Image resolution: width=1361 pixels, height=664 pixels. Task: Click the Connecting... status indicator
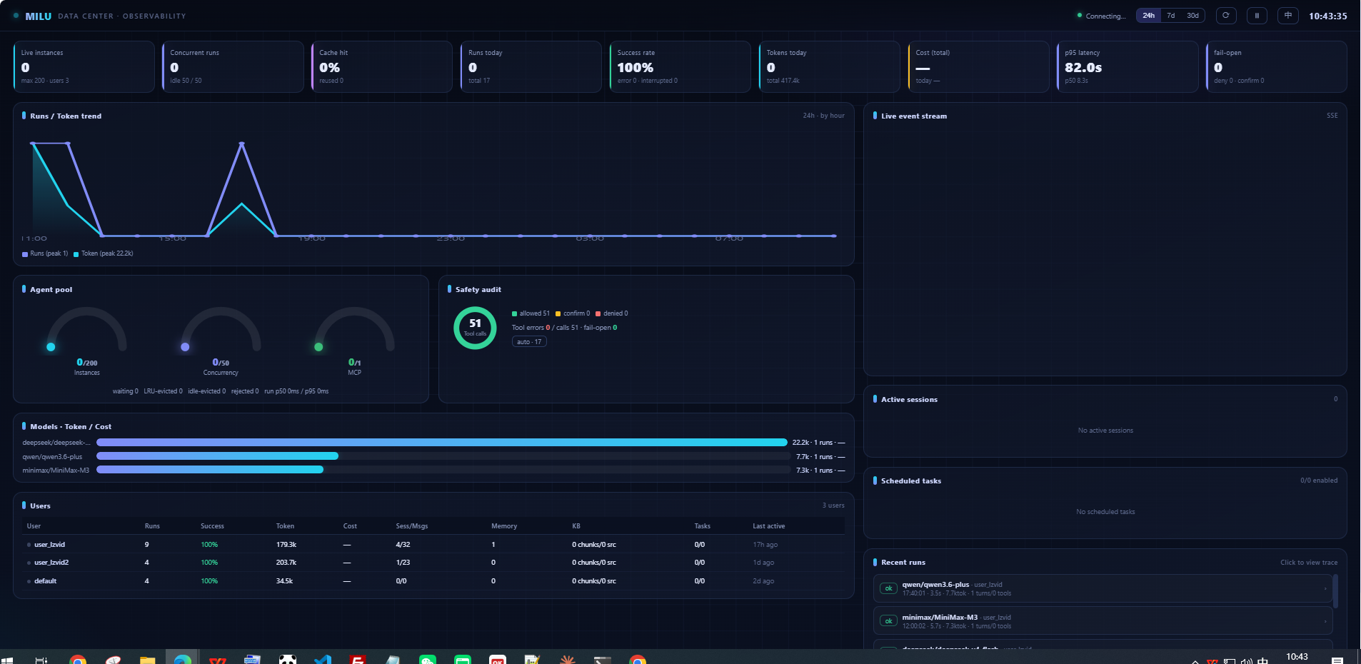(1102, 16)
